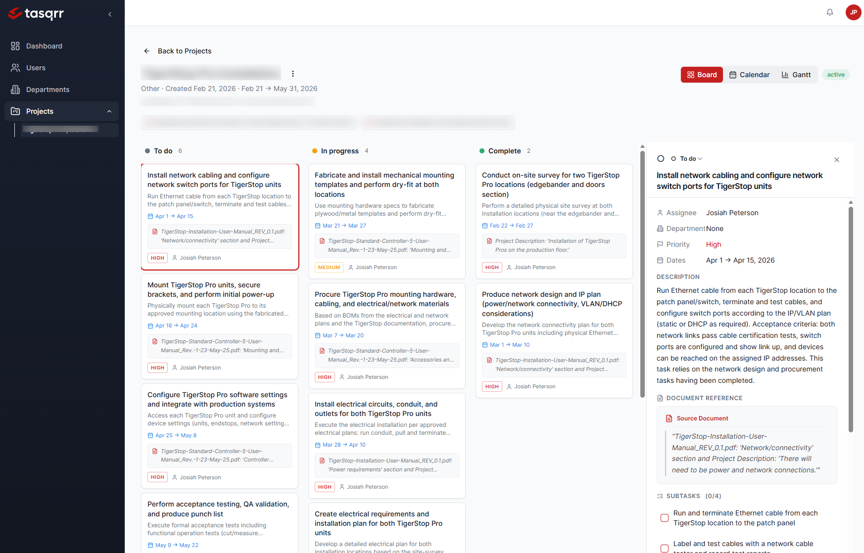The height and width of the screenshot is (553, 864).
Task: Open the JP profile avatar
Action: point(853,12)
